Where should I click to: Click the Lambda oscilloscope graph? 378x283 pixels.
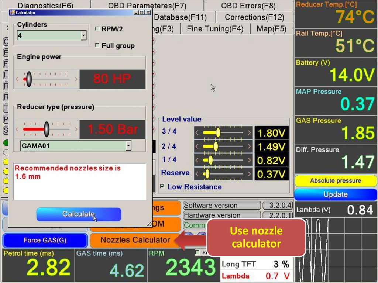click(x=336, y=249)
